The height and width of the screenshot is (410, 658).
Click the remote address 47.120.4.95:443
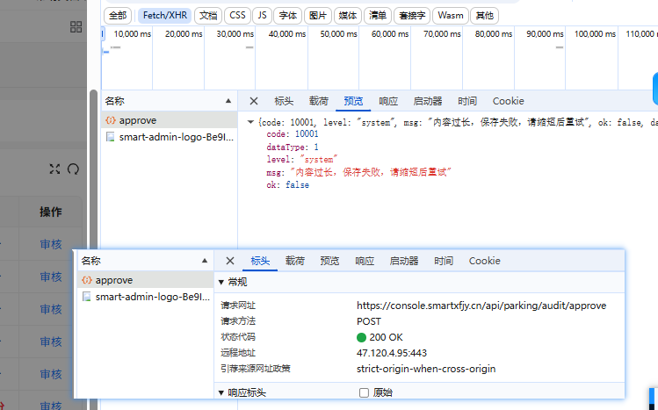click(x=392, y=353)
